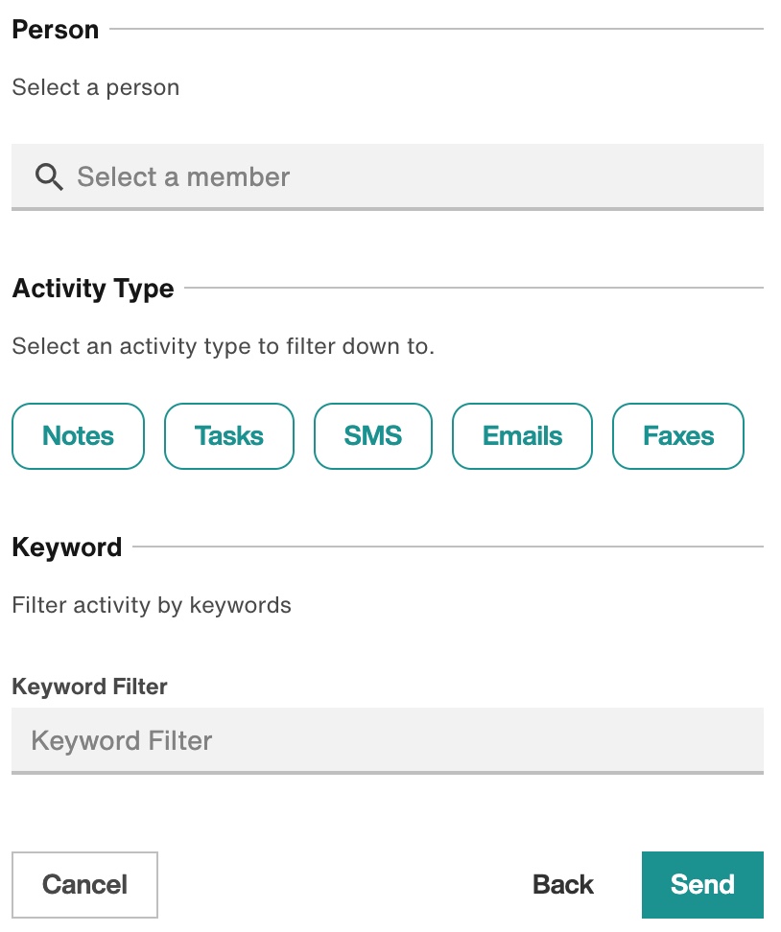Go Back to the previous step
Screen dimensions: 781x932
pos(562,884)
